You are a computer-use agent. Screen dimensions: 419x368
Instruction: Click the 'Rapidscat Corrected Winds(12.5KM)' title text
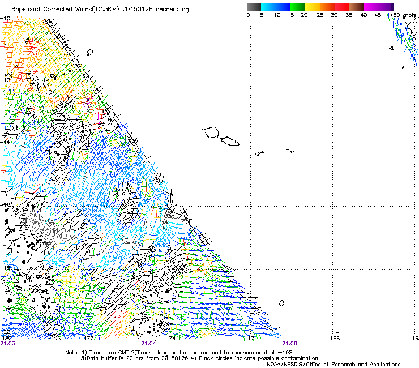(66, 10)
